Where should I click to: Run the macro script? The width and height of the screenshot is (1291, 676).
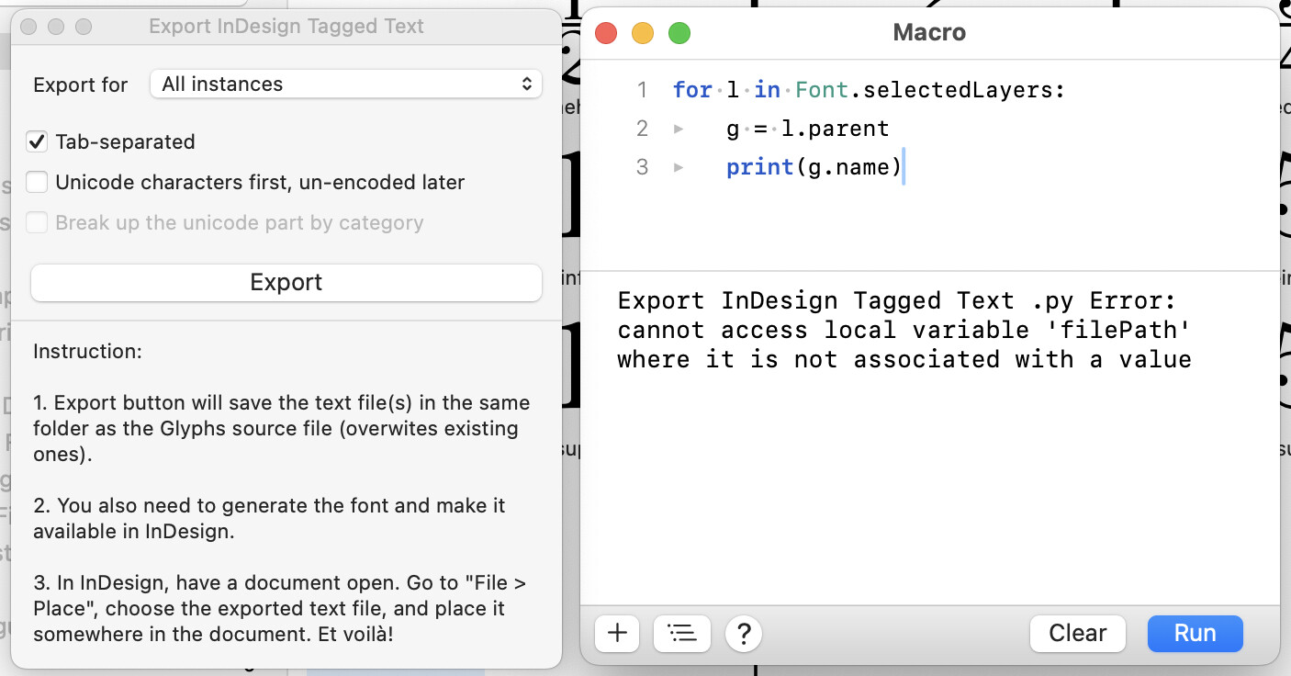pos(1195,633)
